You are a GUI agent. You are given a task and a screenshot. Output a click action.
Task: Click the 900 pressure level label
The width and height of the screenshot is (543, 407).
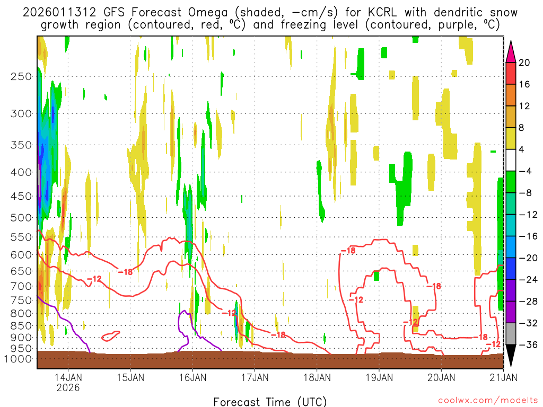[x=21, y=337]
